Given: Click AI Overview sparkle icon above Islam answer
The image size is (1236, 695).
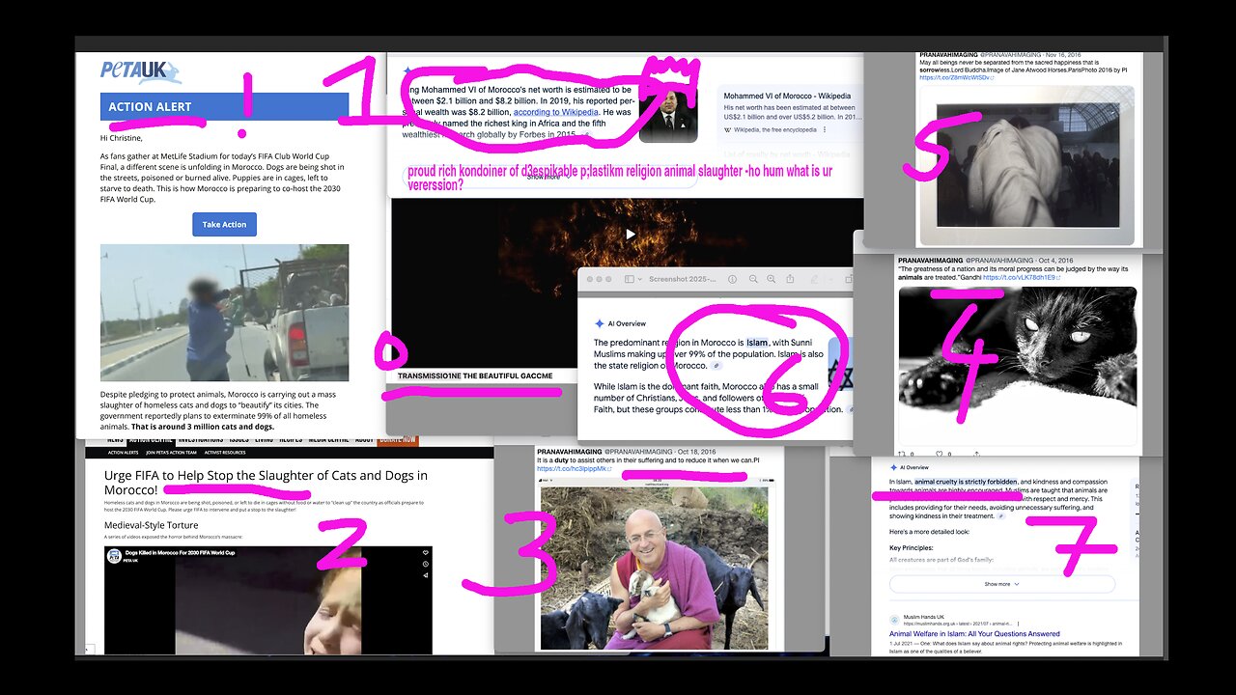Looking at the screenshot, I should (893, 467).
